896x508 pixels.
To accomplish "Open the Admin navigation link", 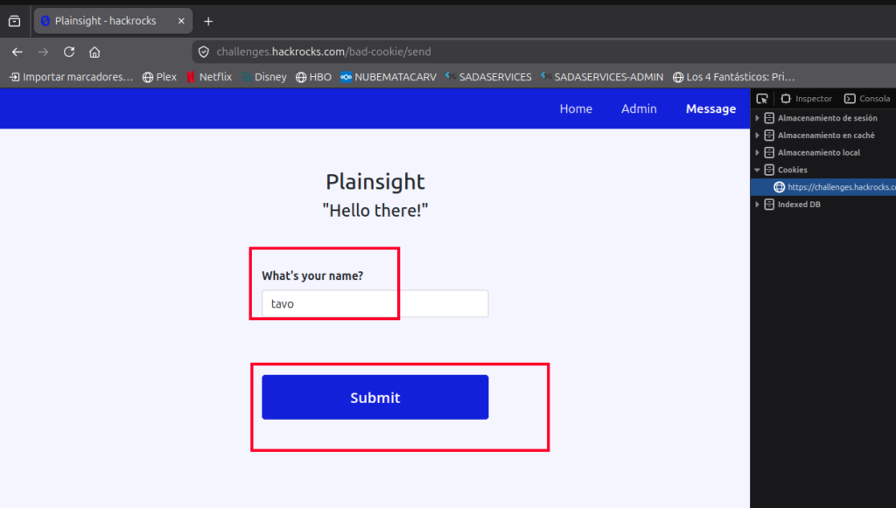I will coord(639,108).
